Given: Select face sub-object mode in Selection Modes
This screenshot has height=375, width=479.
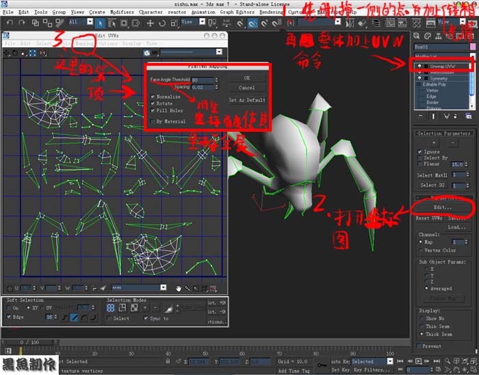Looking at the screenshot, I should (x=134, y=308).
